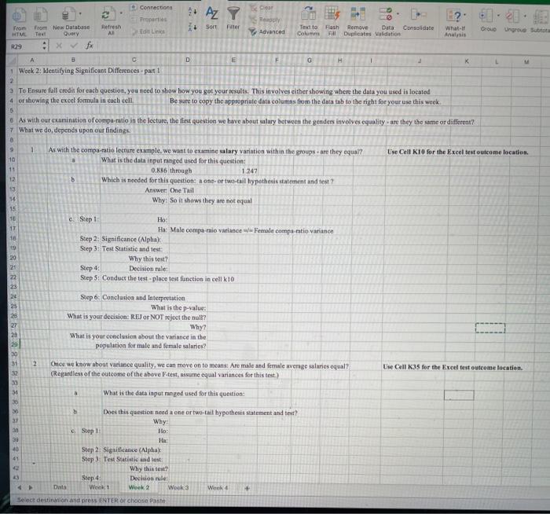This screenshot has width=550, height=514.
Task: Click the Refresh All icon
Action: point(108,15)
